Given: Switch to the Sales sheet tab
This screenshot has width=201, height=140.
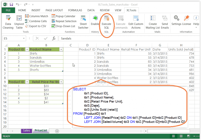Looking at the screenshot, I should click(27, 131).
